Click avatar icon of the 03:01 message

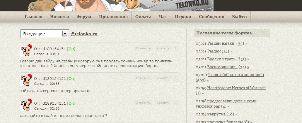point(25,51)
